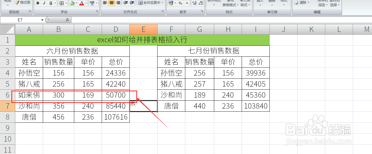
Task: Open the phonetic guide dropdown arrow
Action: tap(97, 3)
